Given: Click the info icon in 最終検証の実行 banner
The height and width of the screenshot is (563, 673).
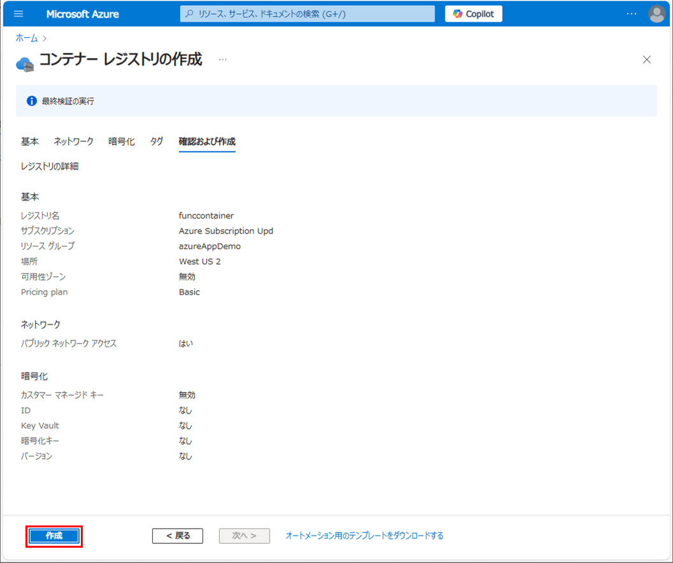Looking at the screenshot, I should tap(31, 101).
